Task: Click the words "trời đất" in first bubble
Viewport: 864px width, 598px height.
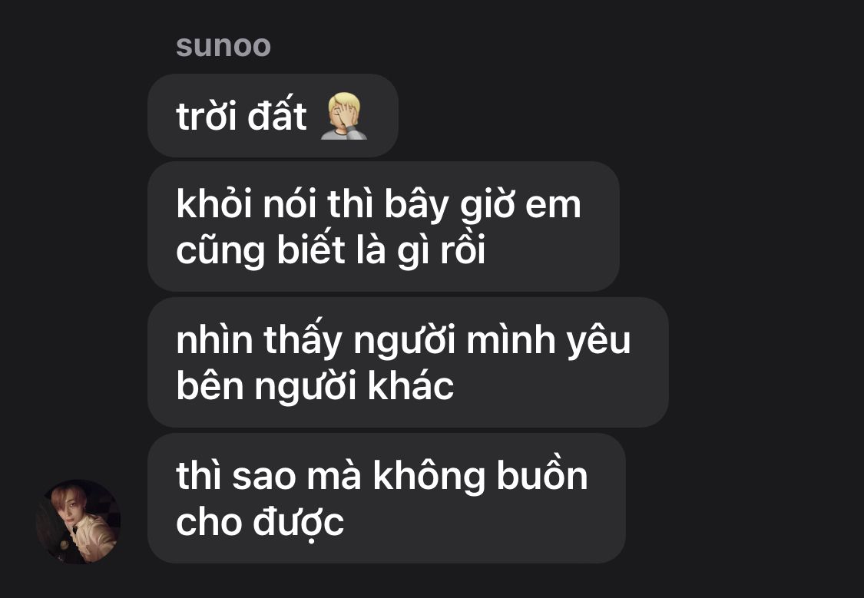Action: (241, 116)
